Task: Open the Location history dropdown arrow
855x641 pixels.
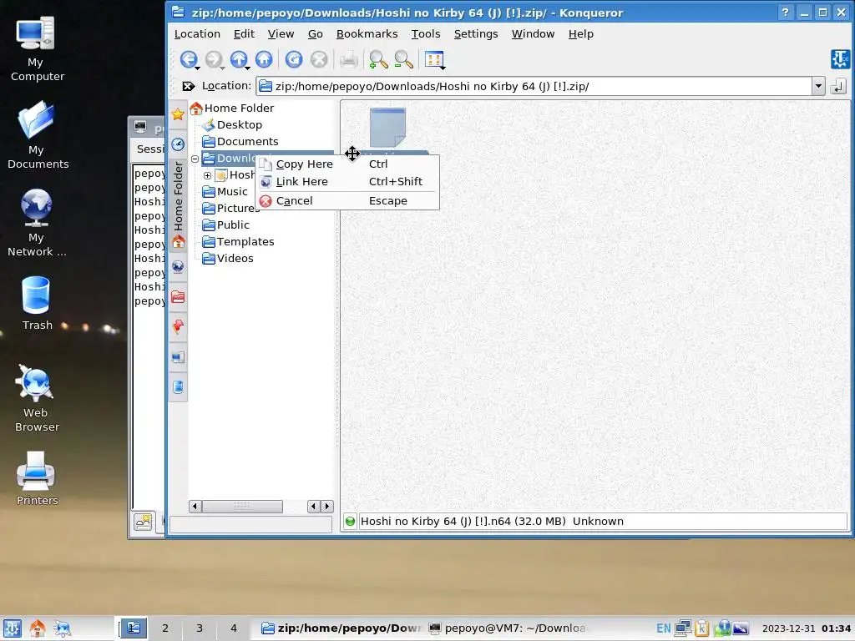Action: tap(818, 86)
